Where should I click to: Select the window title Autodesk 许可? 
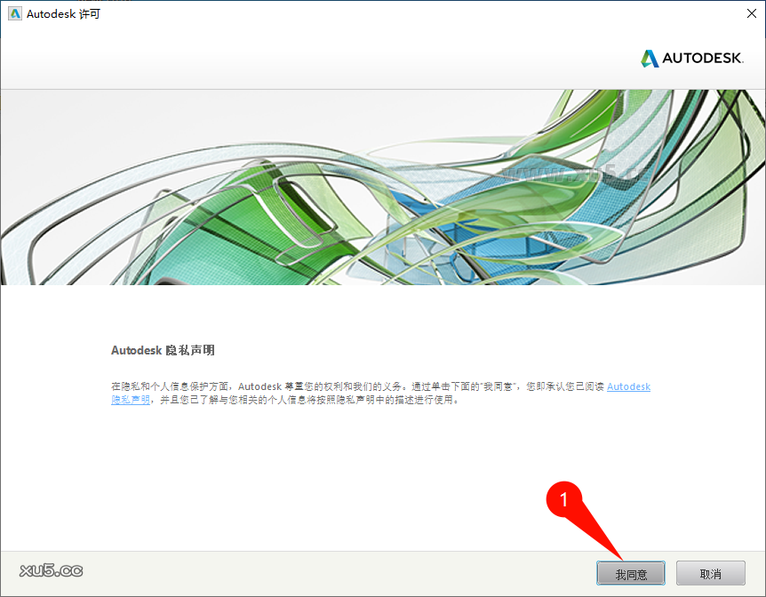[x=62, y=13]
